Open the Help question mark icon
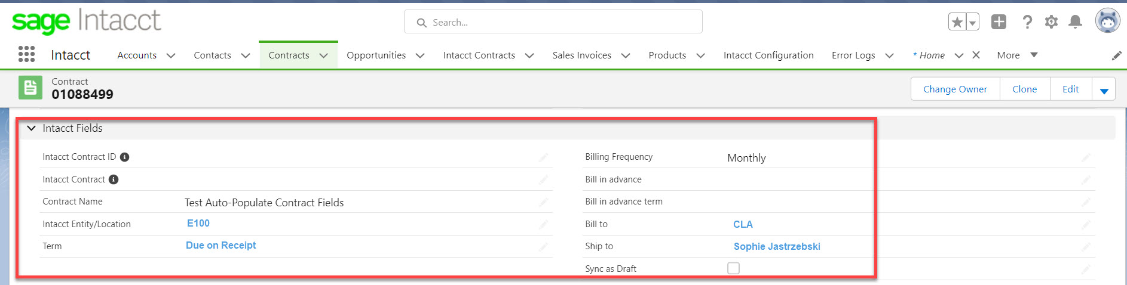Image resolution: width=1127 pixels, height=285 pixels. 1027,22
